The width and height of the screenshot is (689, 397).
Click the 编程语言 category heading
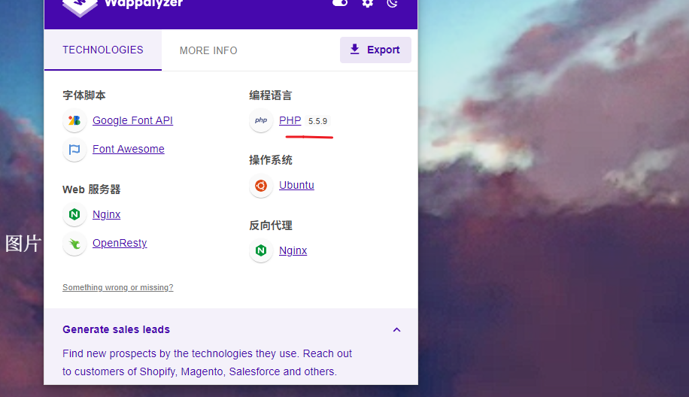click(270, 95)
